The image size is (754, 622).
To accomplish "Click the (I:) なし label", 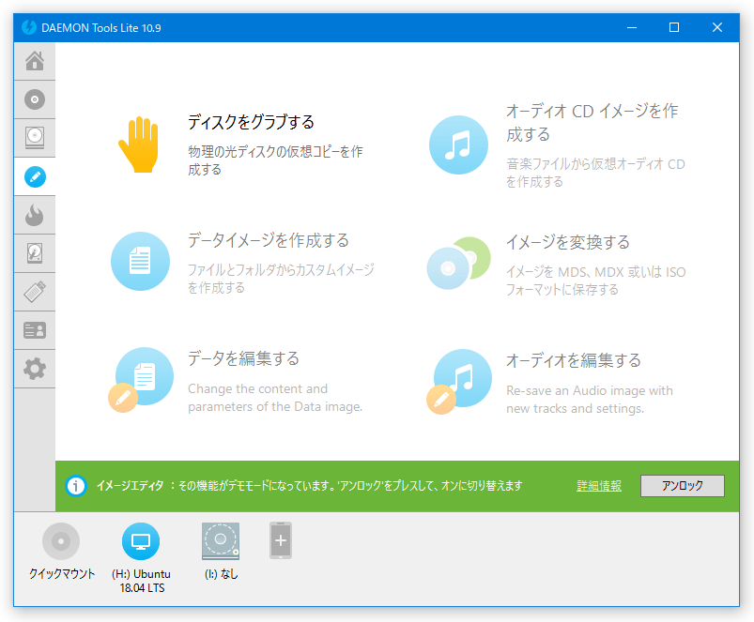I will tap(222, 574).
